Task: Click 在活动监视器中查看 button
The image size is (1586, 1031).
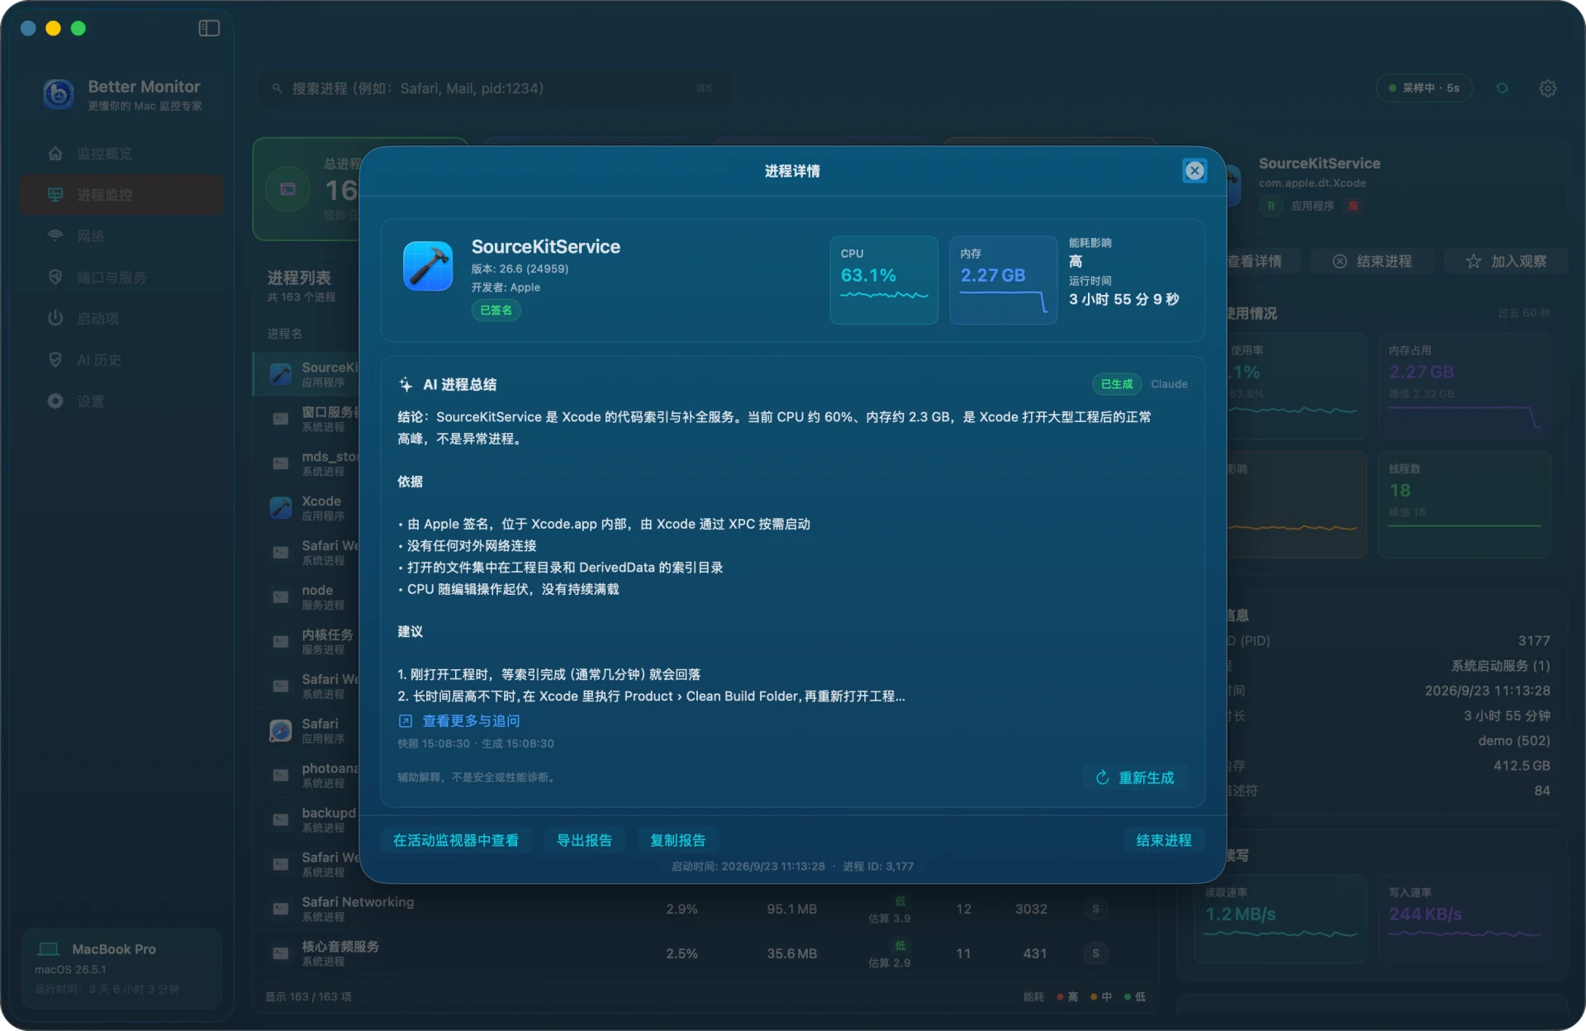Action: (x=456, y=840)
